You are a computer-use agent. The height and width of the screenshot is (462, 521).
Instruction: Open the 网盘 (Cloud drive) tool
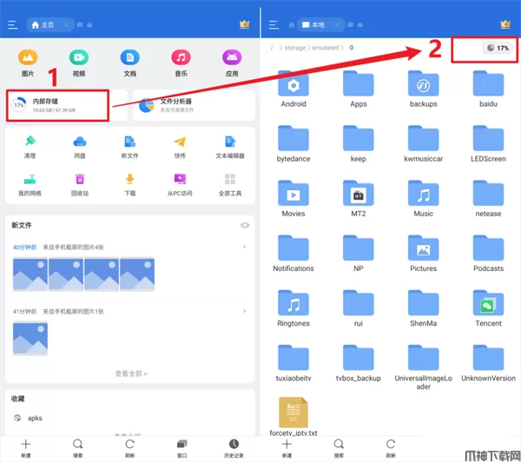click(x=80, y=147)
